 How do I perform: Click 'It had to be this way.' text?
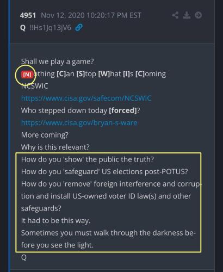click(55, 221)
